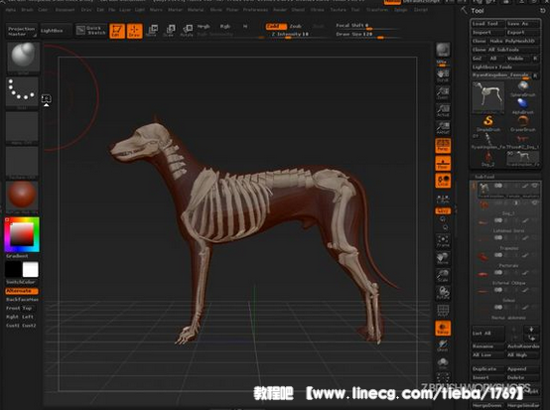Open the Brush menu
The height and width of the screenshot is (410, 550).
click(28, 10)
